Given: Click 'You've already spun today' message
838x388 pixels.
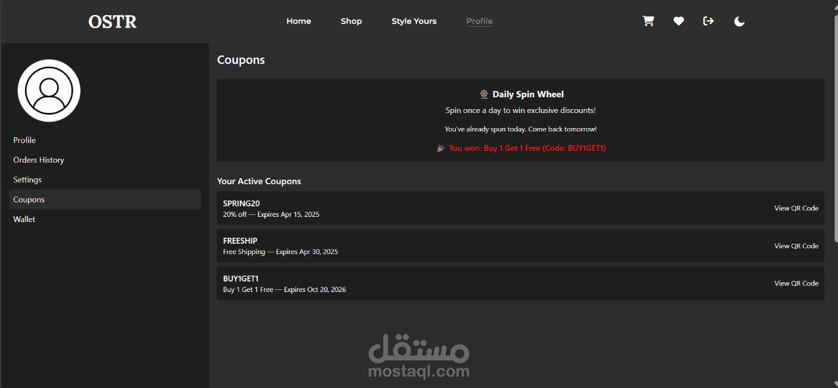Looking at the screenshot, I should 520,129.
